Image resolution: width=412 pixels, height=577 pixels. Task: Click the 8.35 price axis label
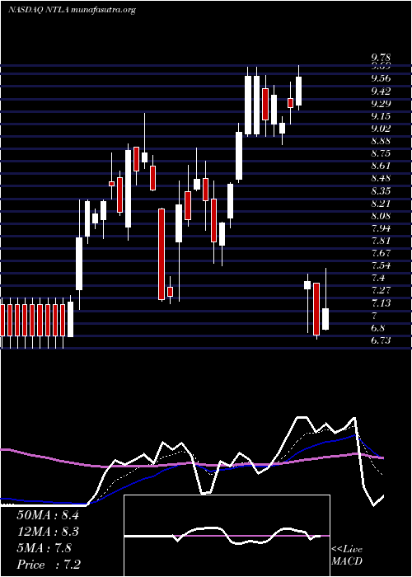coord(381,190)
